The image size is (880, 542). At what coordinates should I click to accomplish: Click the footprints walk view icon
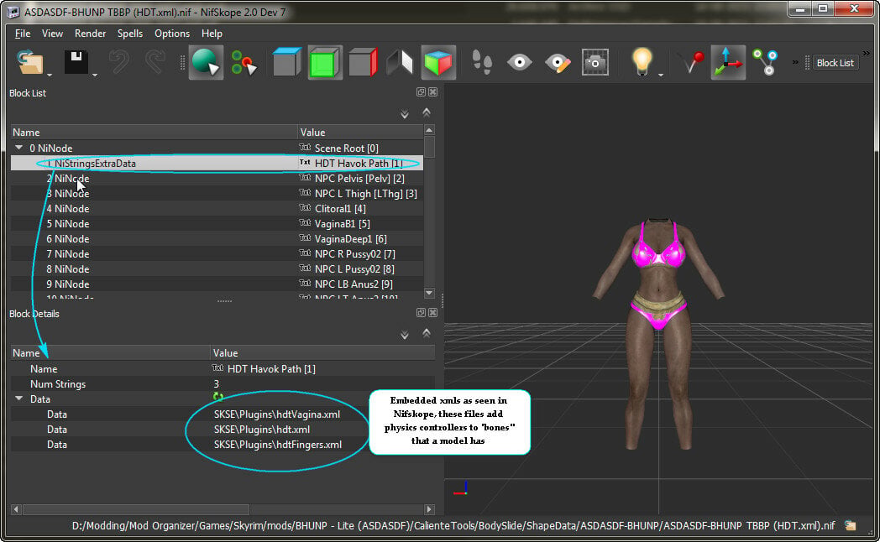pyautogui.click(x=481, y=62)
